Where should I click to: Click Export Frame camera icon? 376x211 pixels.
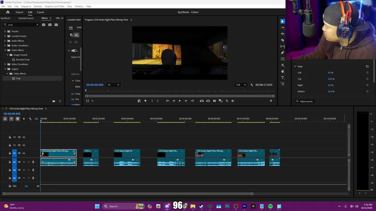coord(214,101)
